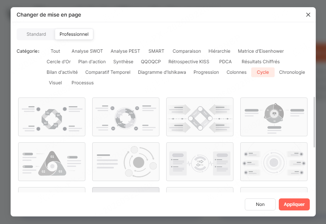Filter by Matrice d'Eisenhower
The image size is (326, 224).
click(x=261, y=51)
